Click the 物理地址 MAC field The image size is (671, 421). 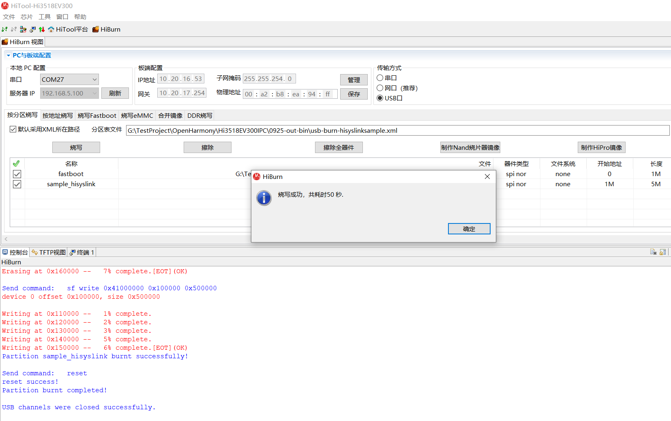(290, 94)
